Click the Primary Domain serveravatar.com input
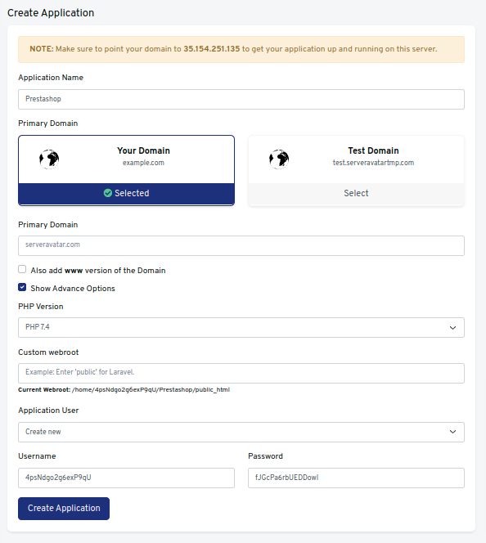 (x=241, y=245)
